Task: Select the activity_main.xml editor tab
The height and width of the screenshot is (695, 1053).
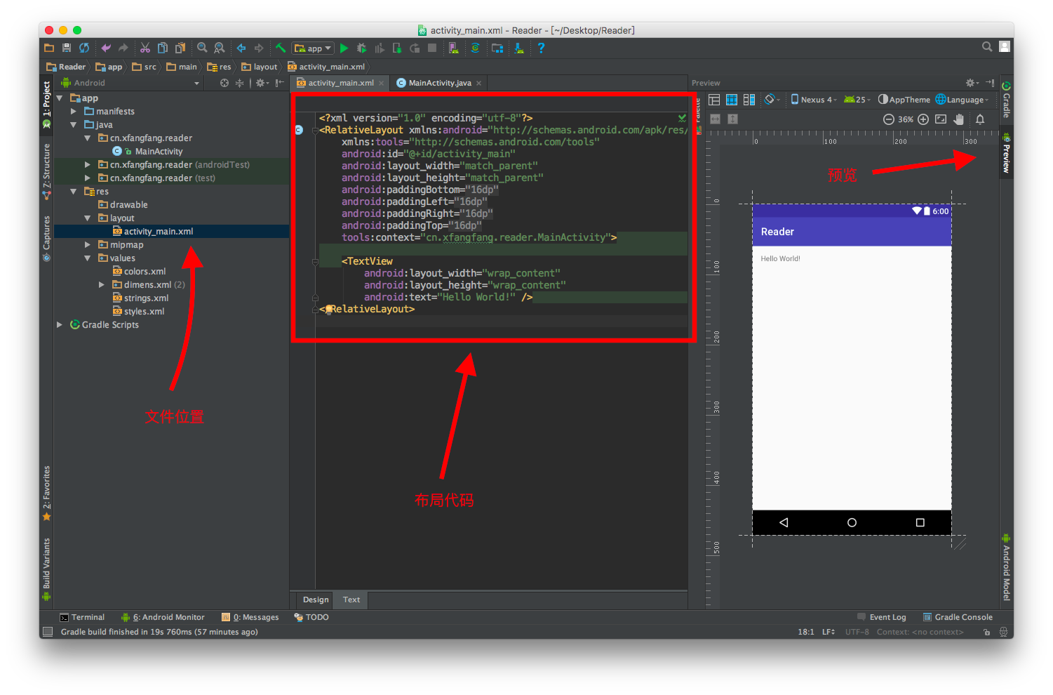Action: (340, 83)
